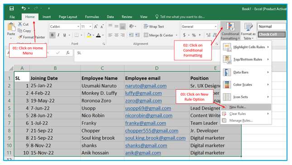292x165 pixels.
Task: Open Icon Sets submenu
Action: click(246, 97)
